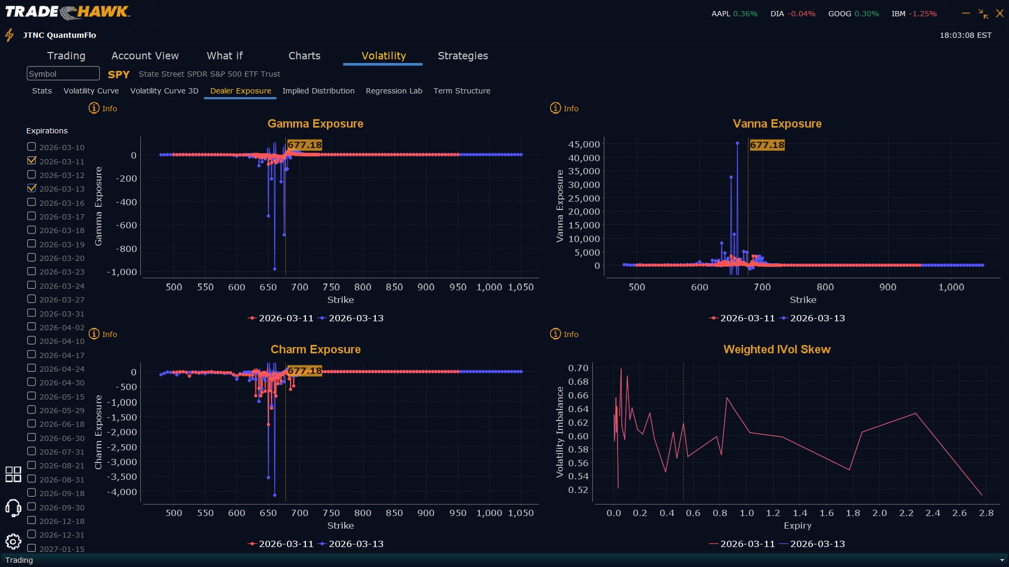Open the Term Structure sub-tab
Viewport: 1009px width, 567px height.
point(461,91)
